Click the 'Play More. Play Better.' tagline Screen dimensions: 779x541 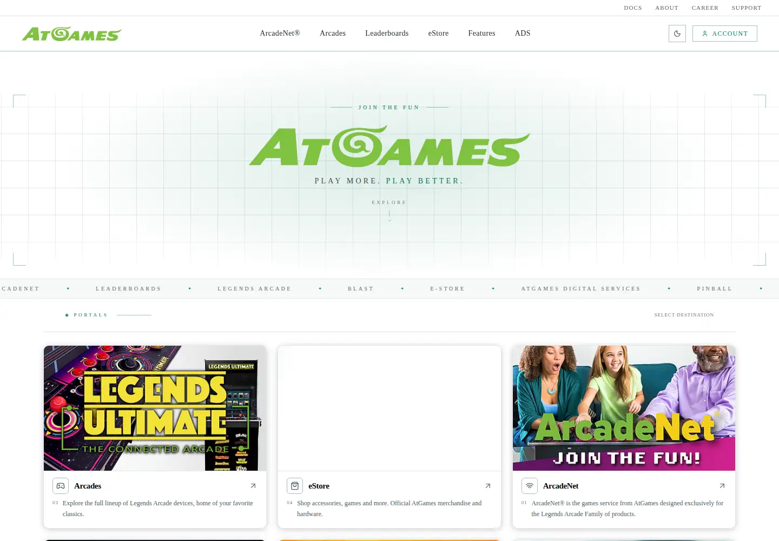tap(389, 181)
